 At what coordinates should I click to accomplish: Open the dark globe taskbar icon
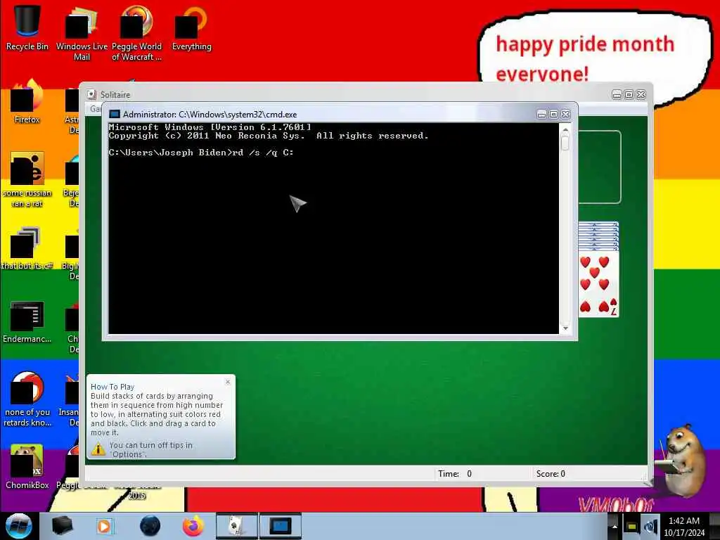150,526
